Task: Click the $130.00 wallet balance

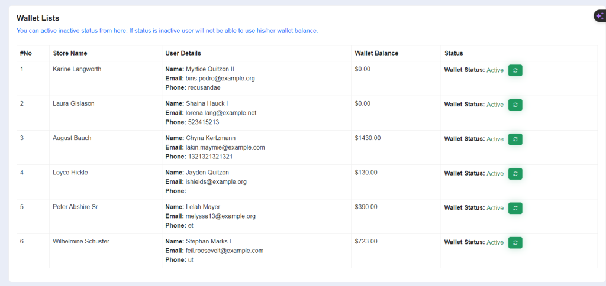Action: [366, 173]
